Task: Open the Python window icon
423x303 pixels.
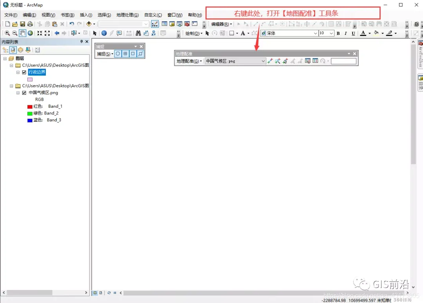Action: (x=195, y=24)
